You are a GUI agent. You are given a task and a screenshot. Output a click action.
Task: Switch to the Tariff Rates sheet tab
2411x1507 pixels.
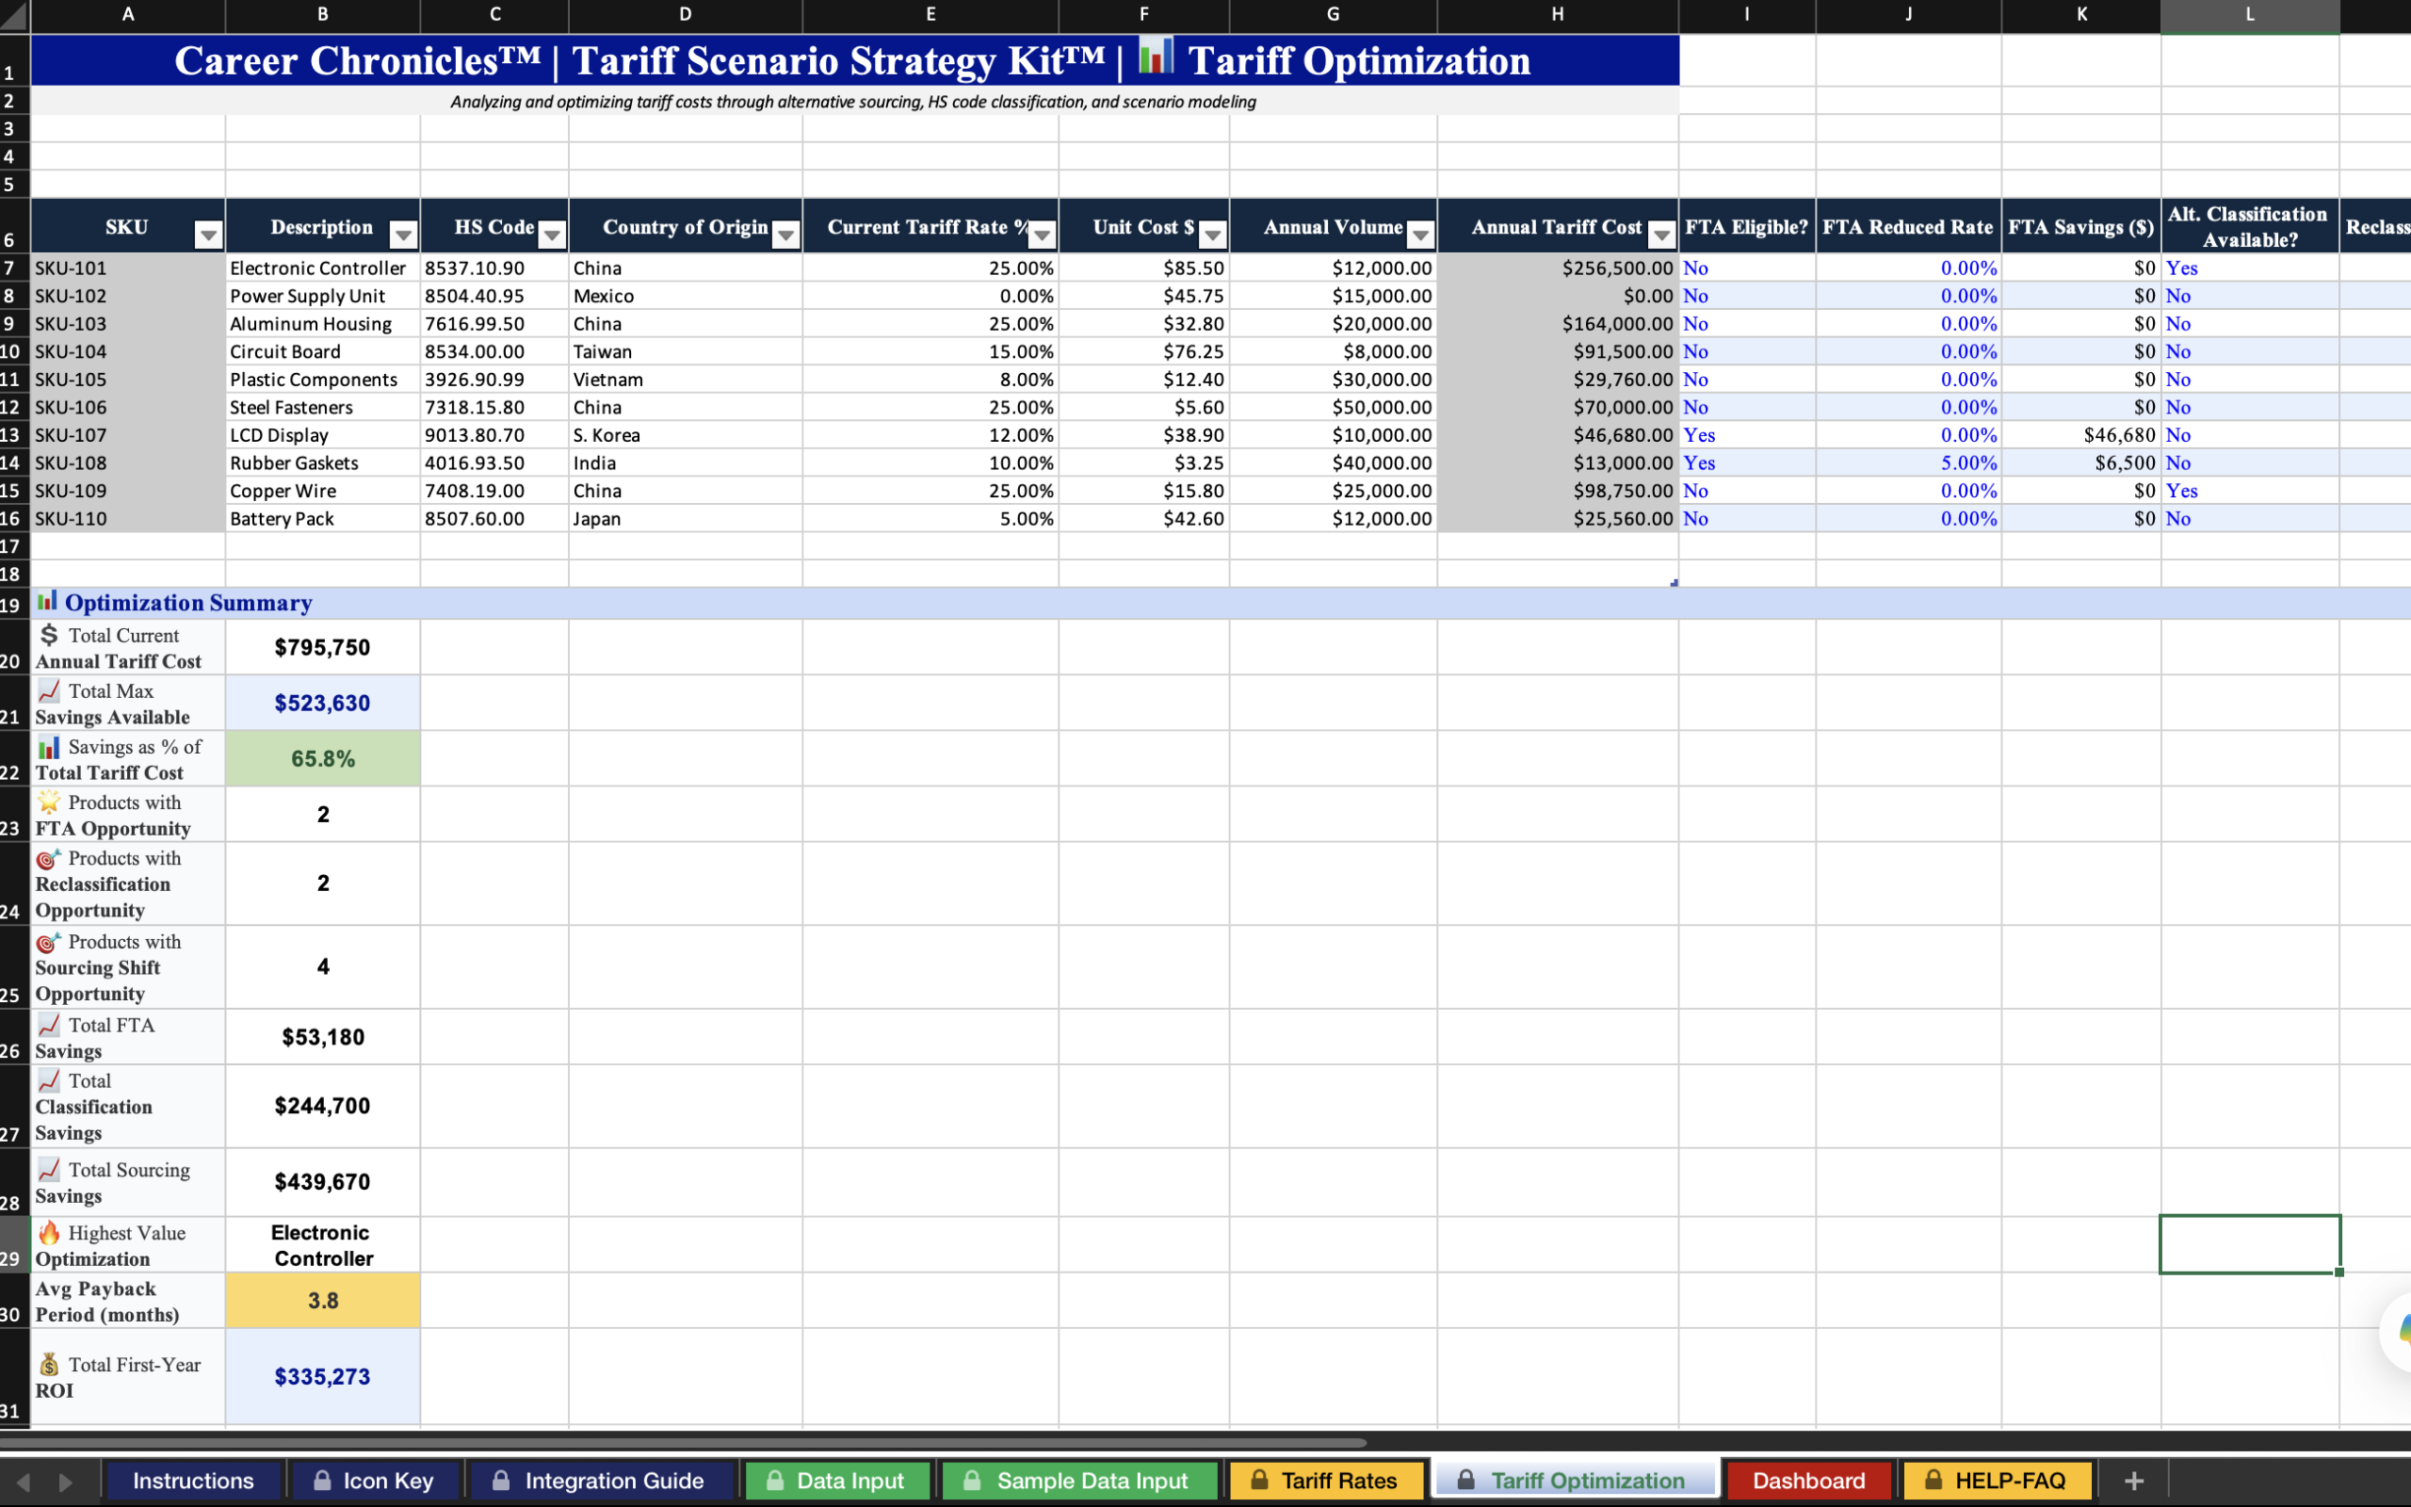point(1325,1480)
